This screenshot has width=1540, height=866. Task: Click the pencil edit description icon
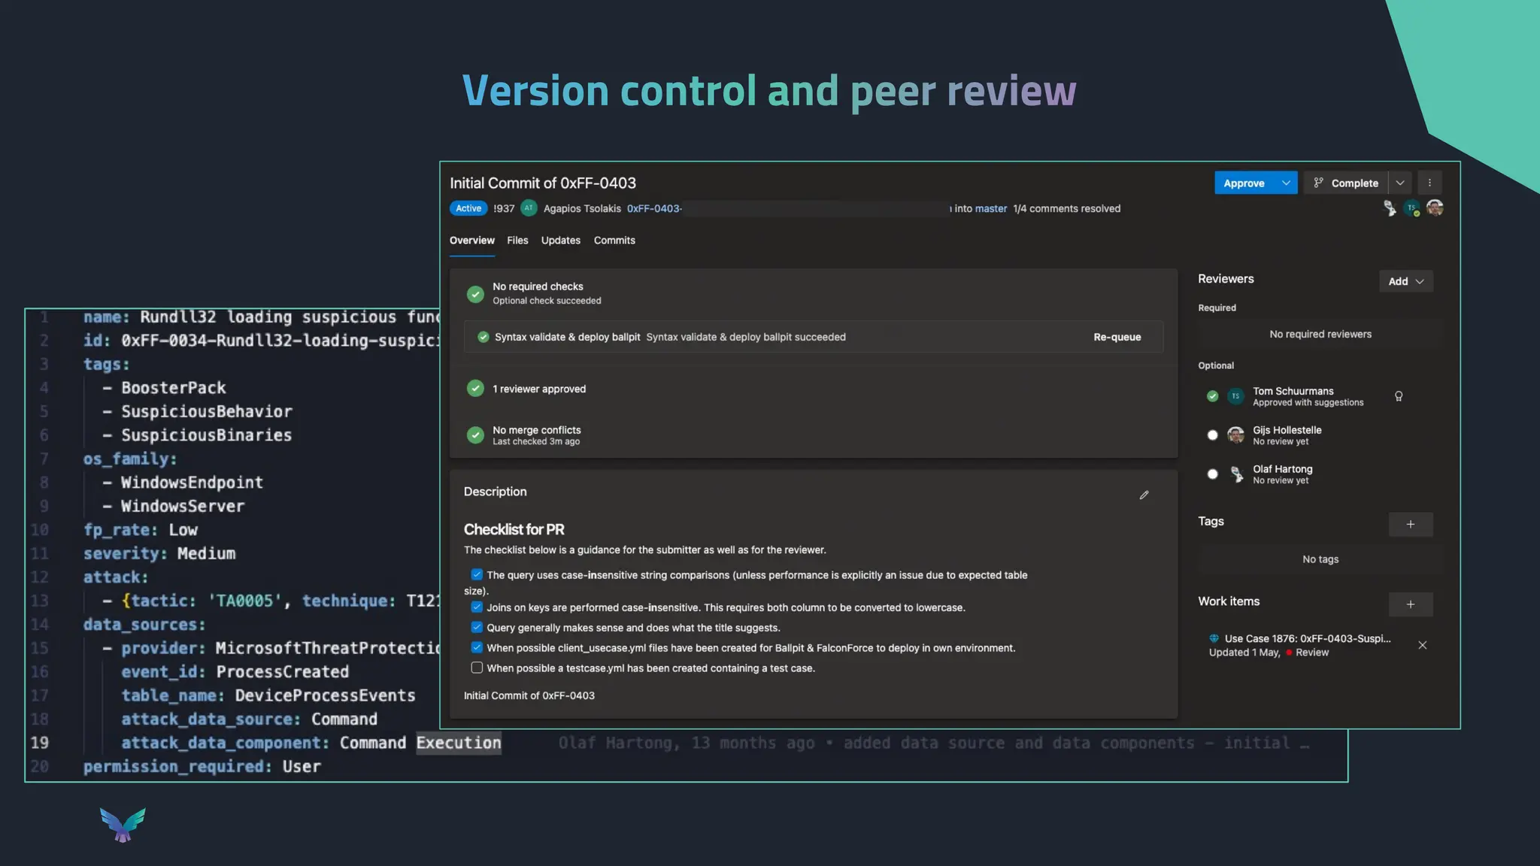pyautogui.click(x=1144, y=495)
